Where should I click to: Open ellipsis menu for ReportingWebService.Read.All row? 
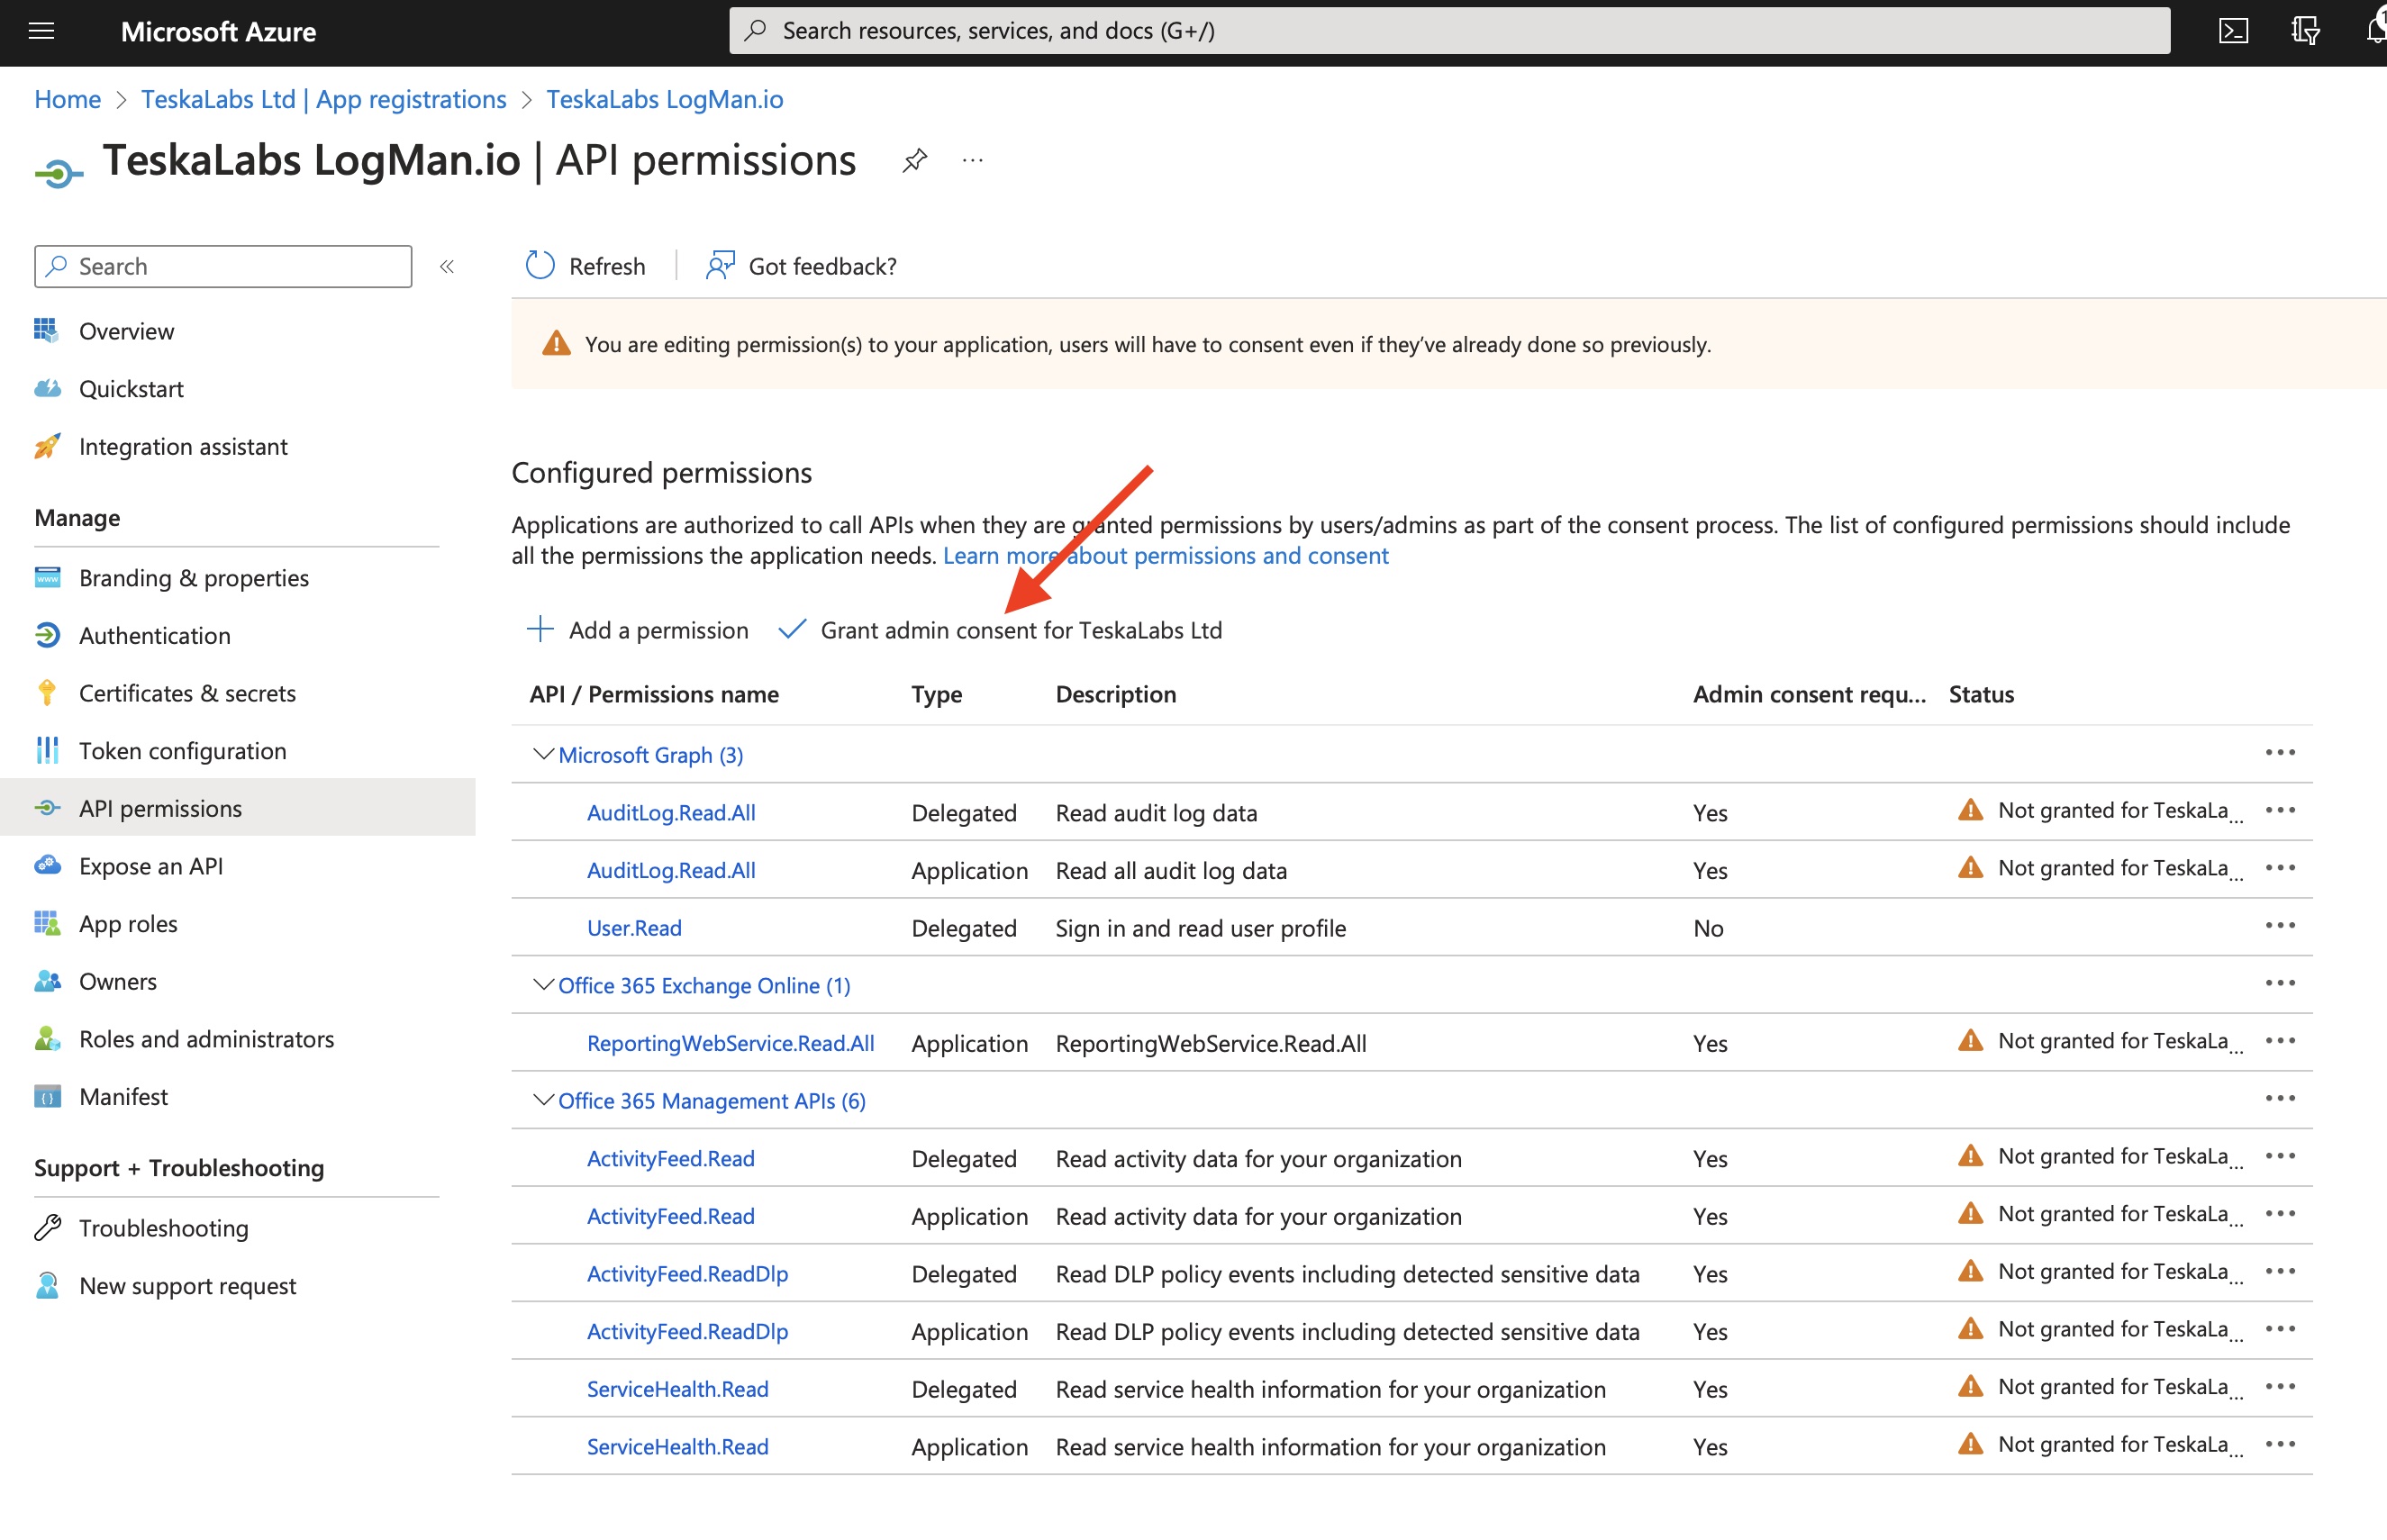pos(2280,1040)
